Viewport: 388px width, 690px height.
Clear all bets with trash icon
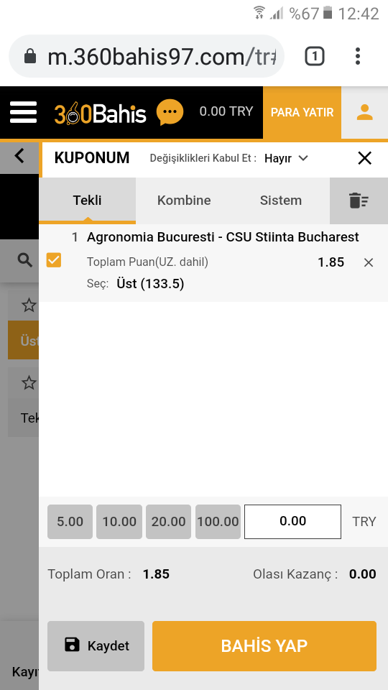359,201
